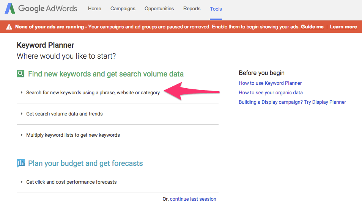Click Find new keywords and get search volume heading
The height and width of the screenshot is (203, 362).
[106, 74]
